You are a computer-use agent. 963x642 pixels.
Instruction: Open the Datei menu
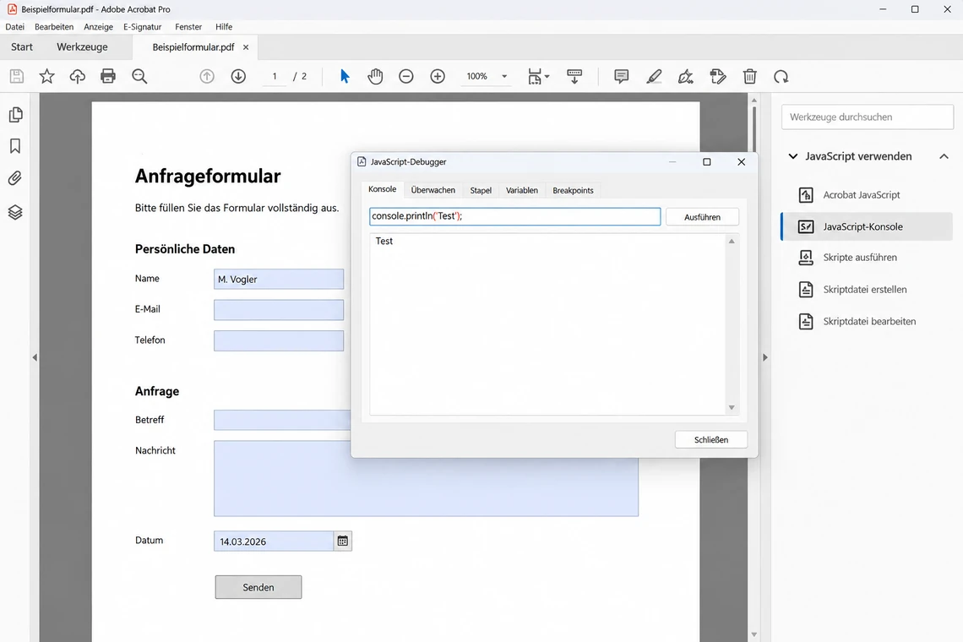[x=14, y=26]
